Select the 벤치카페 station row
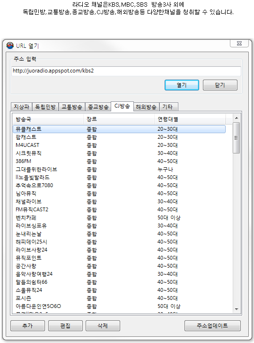 [x=119, y=218]
